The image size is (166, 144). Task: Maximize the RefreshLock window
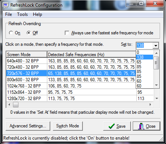click(x=141, y=3)
